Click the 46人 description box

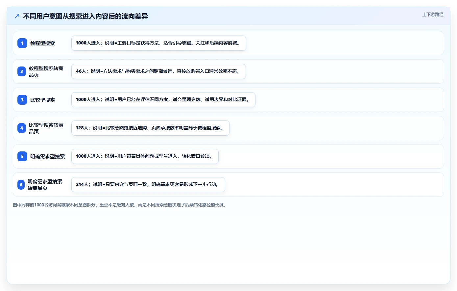click(x=158, y=71)
